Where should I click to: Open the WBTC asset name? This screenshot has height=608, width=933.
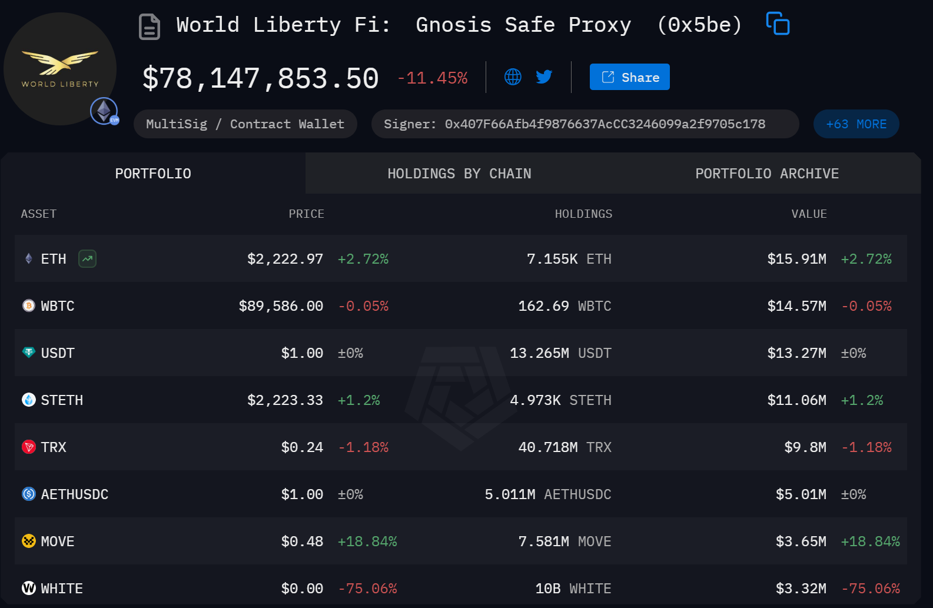(x=58, y=306)
